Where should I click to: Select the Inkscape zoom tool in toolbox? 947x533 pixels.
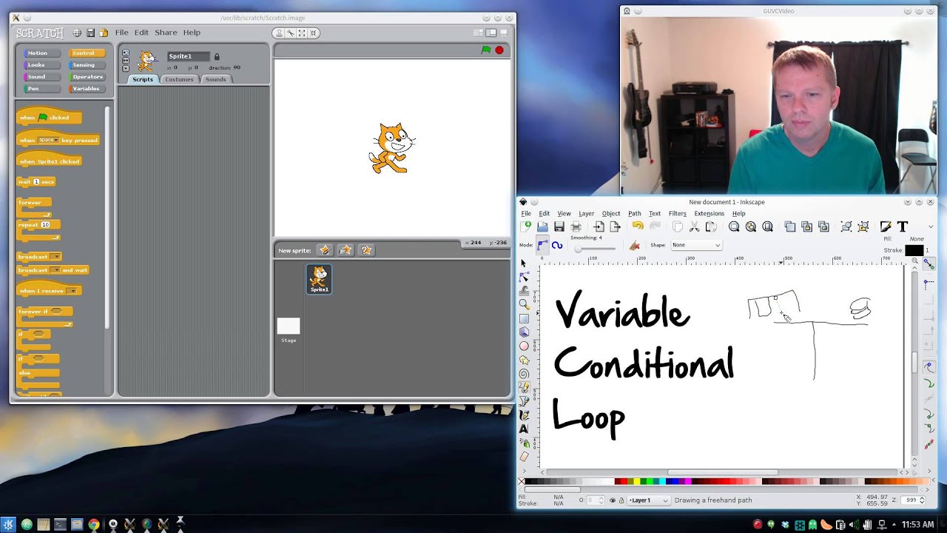[524, 304]
